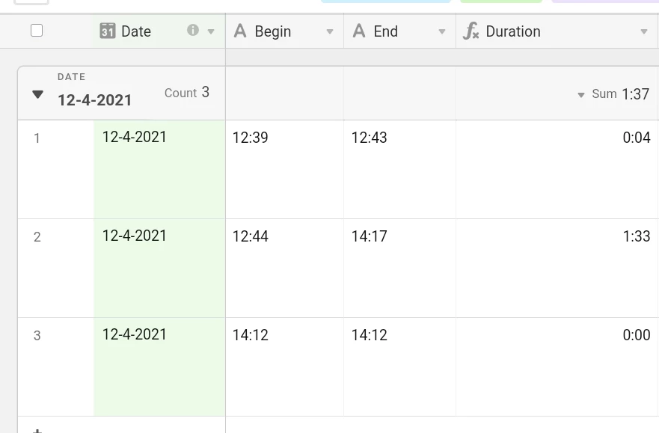Toggle the select all records checkbox

tap(37, 31)
